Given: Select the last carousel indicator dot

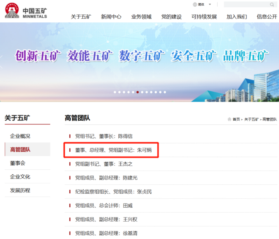Looking at the screenshot, I should (165, 92).
